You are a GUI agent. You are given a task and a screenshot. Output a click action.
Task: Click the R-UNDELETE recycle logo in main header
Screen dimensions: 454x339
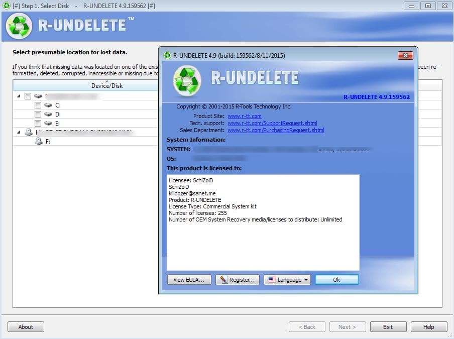(x=19, y=26)
